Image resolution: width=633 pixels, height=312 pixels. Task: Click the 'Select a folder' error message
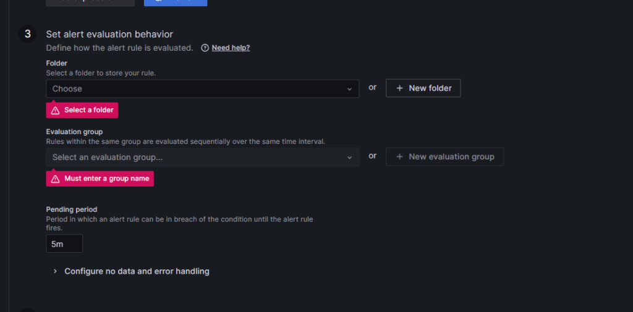coord(88,110)
